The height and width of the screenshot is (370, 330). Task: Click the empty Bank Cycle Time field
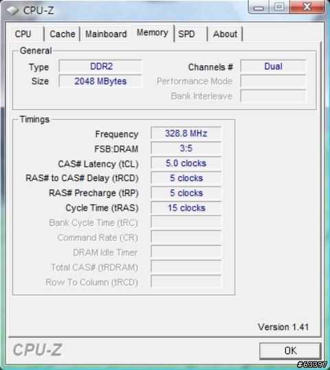click(x=186, y=222)
